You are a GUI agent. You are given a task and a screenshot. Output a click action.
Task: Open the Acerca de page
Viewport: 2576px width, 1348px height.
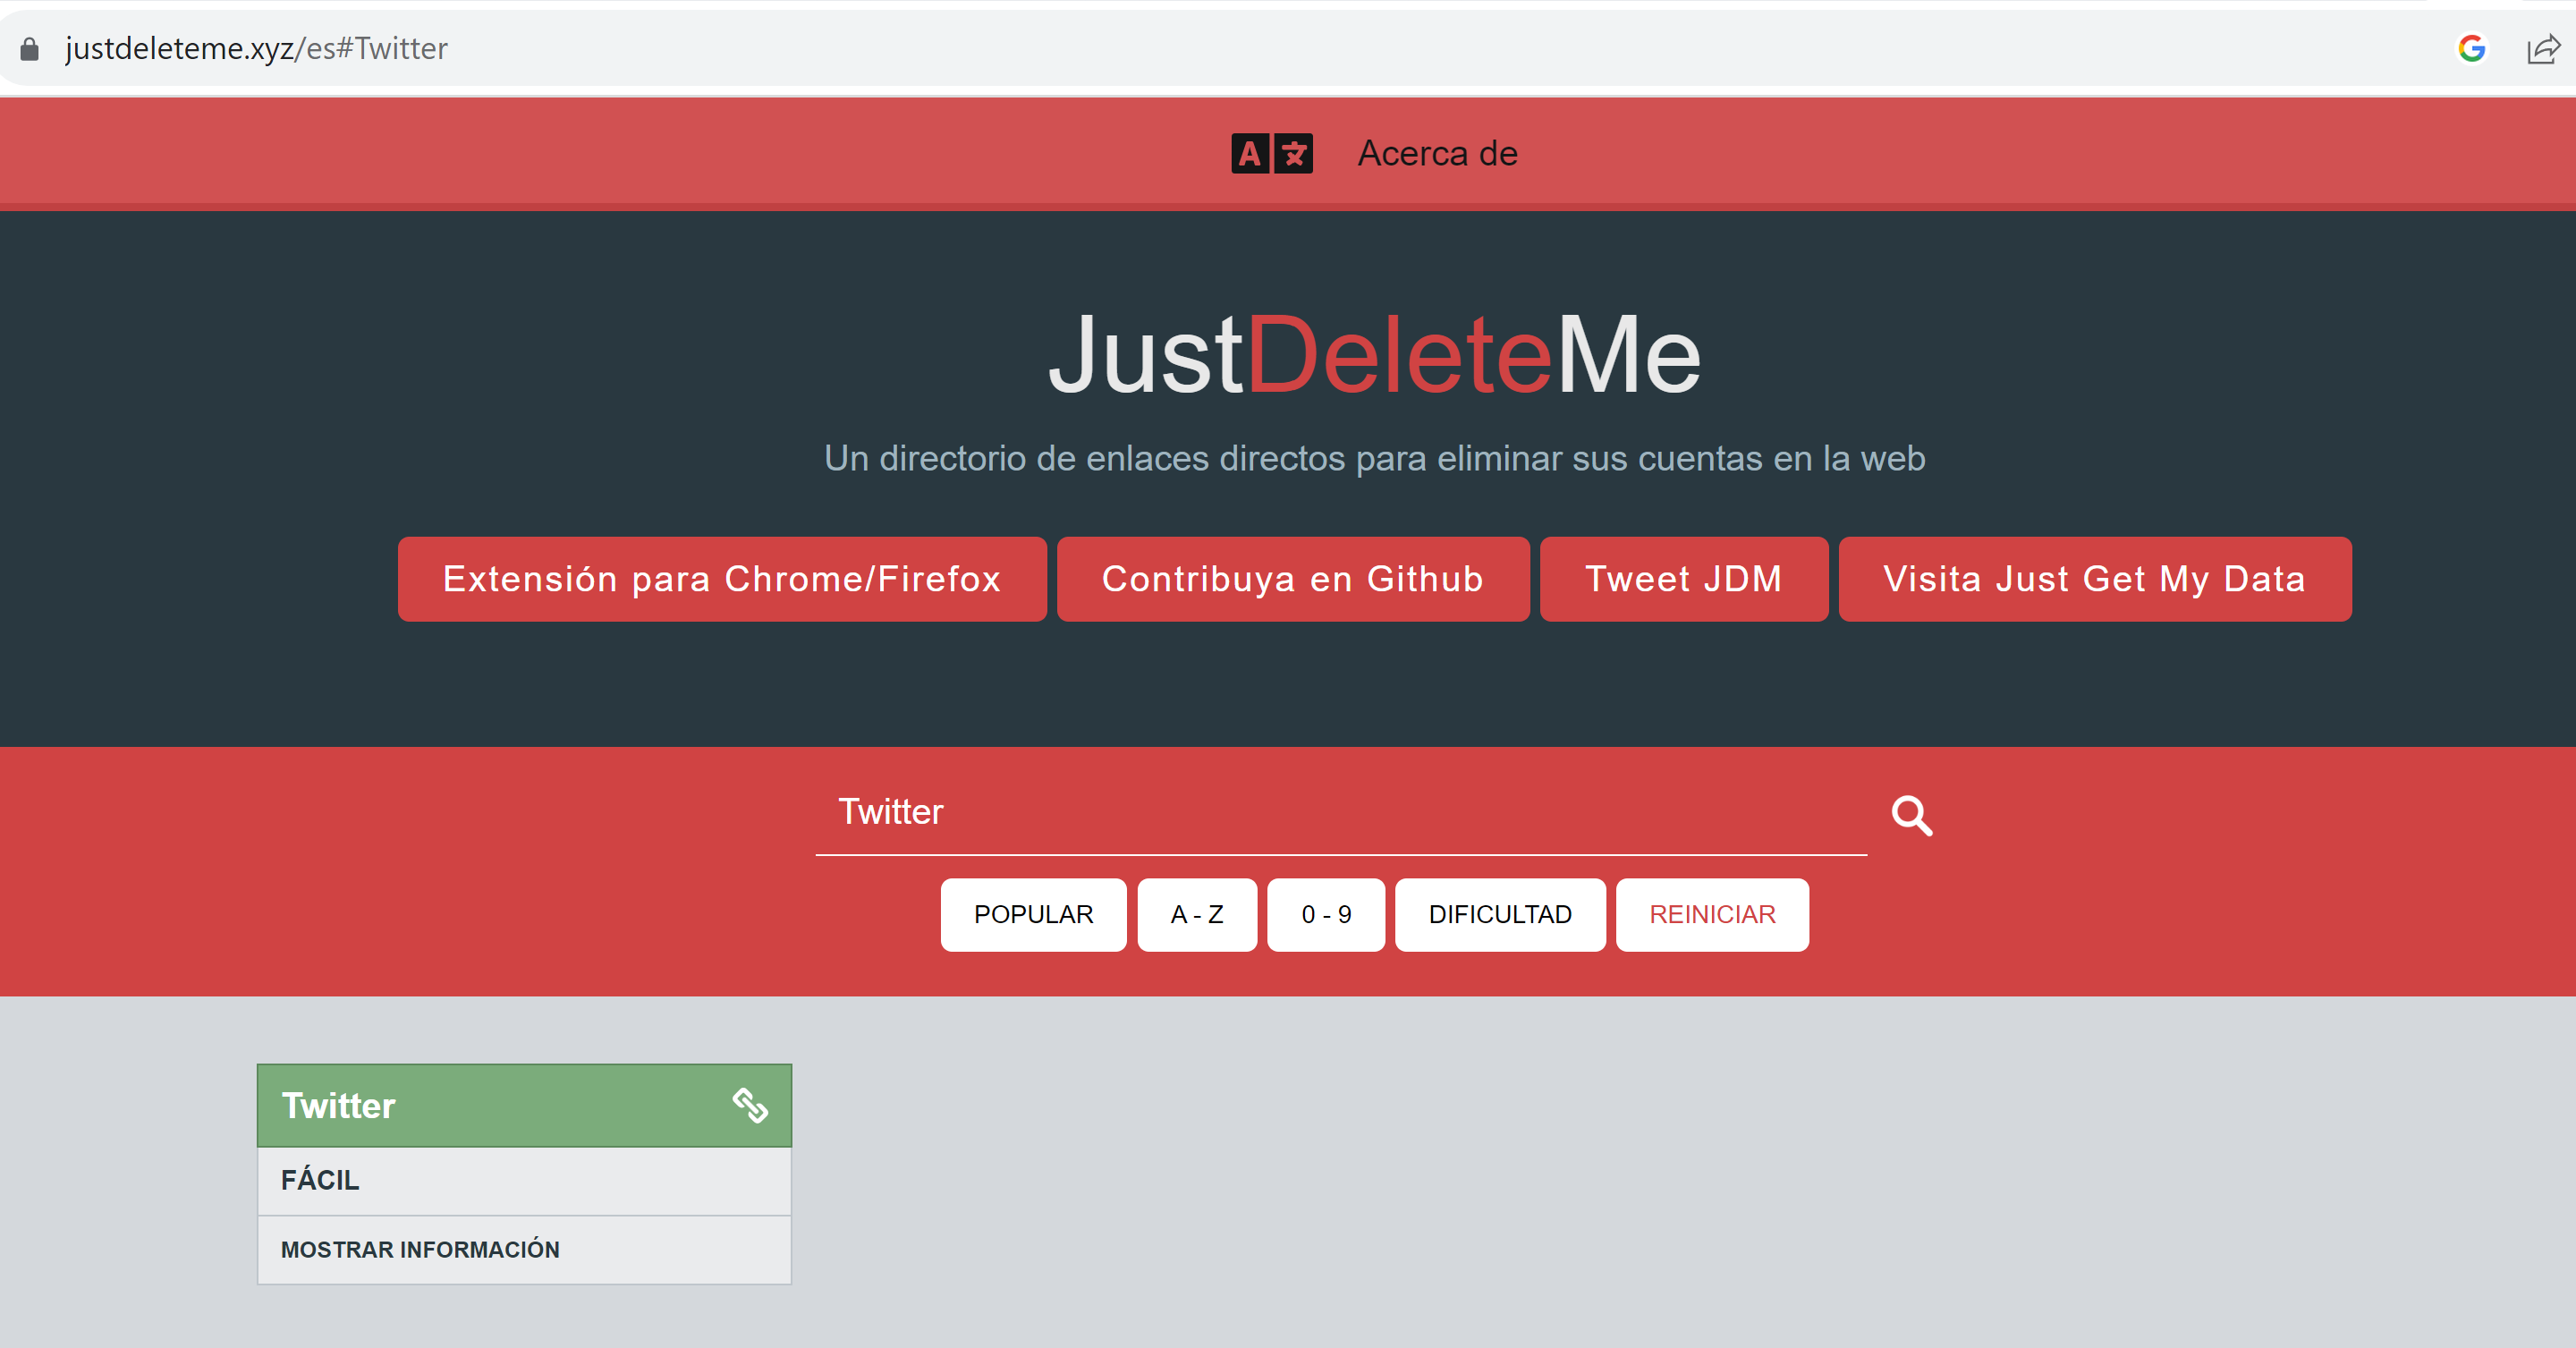(x=1437, y=153)
